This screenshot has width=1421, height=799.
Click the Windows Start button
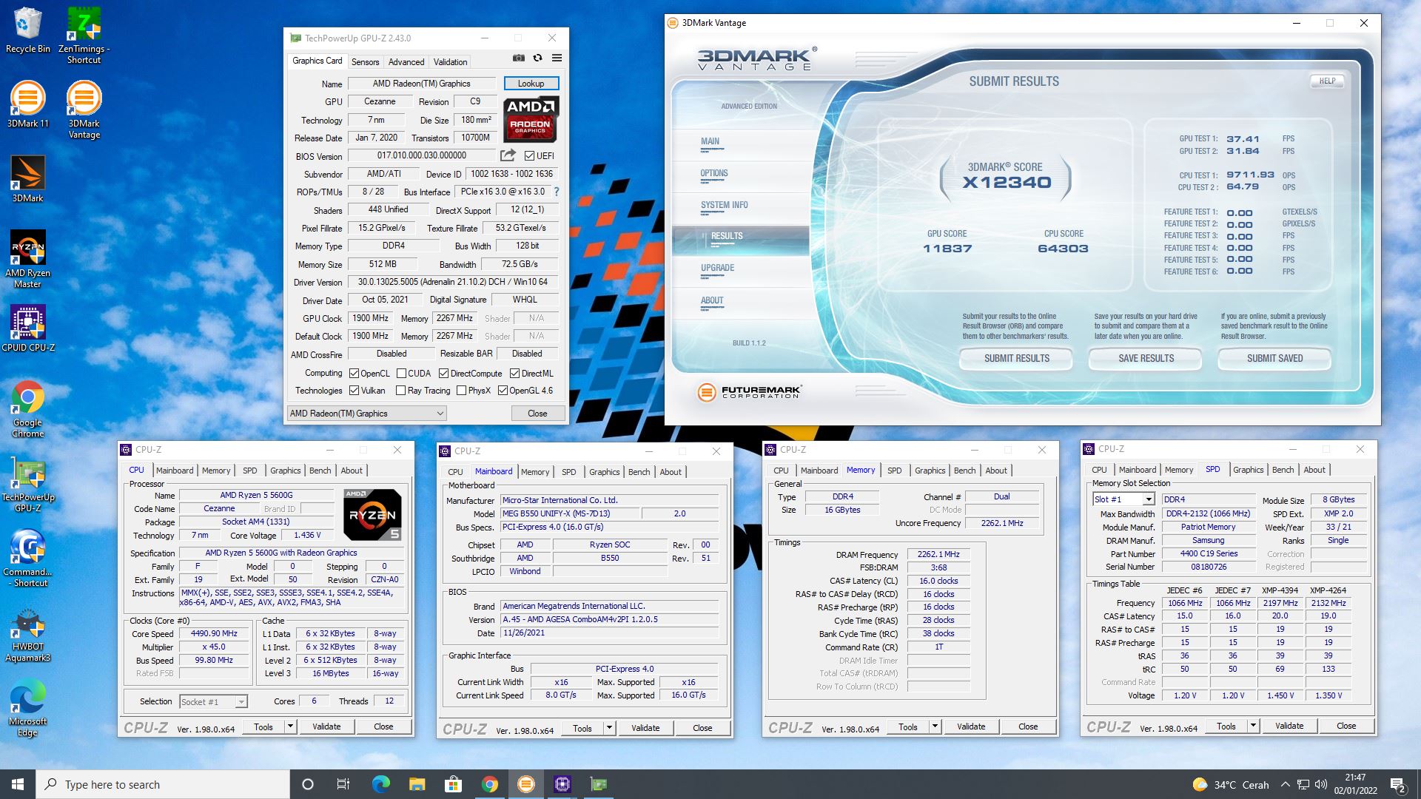point(18,784)
